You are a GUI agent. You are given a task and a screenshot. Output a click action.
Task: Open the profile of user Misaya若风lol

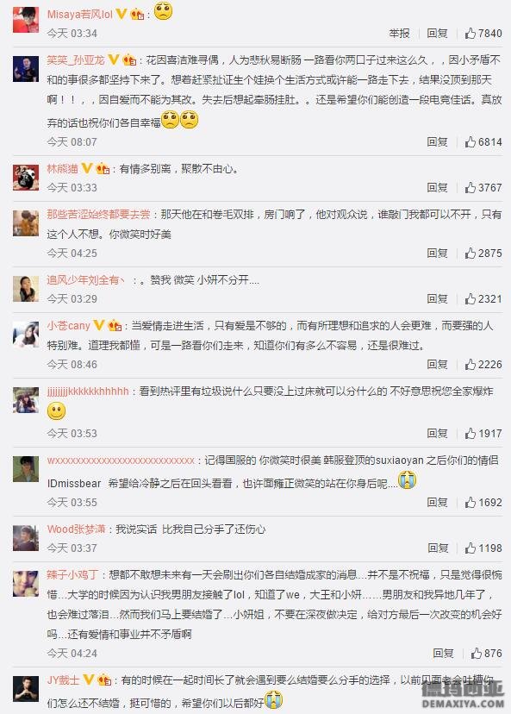[79, 14]
